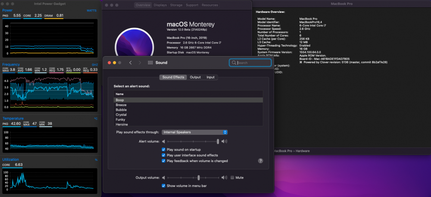Click Model Identifier MacBookPro16,4 value
The image size is (431, 197).
pos(311,22)
